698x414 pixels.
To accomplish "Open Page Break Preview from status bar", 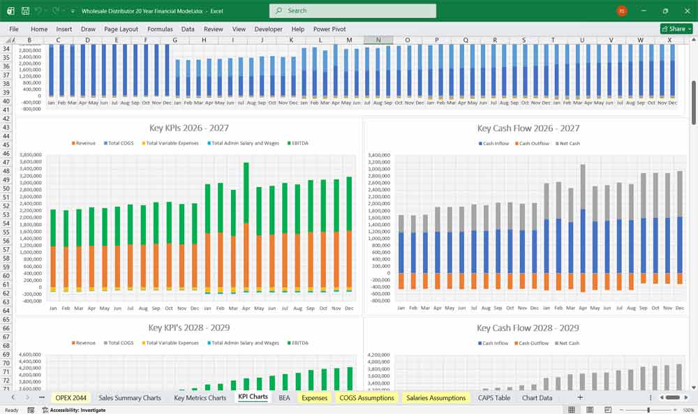I will click(609, 409).
